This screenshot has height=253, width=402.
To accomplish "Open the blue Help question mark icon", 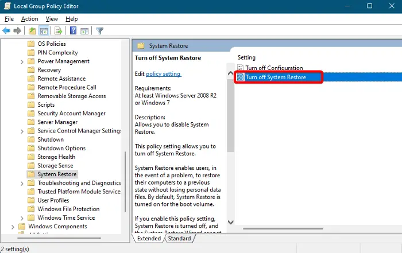I will (x=73, y=31).
